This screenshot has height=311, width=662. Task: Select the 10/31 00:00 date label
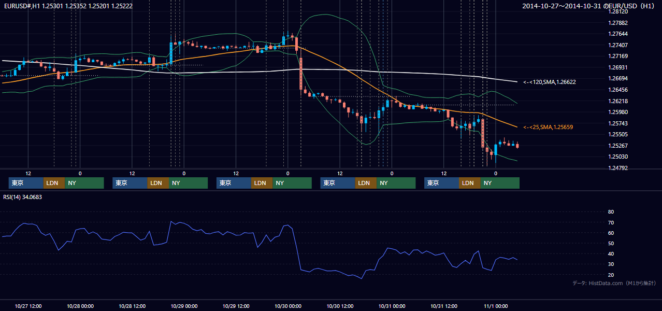(x=392, y=306)
